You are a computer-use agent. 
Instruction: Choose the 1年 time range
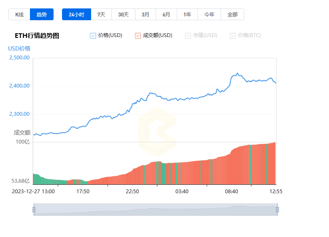point(187,14)
